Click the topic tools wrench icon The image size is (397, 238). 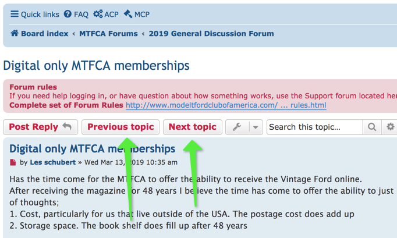tap(237, 127)
